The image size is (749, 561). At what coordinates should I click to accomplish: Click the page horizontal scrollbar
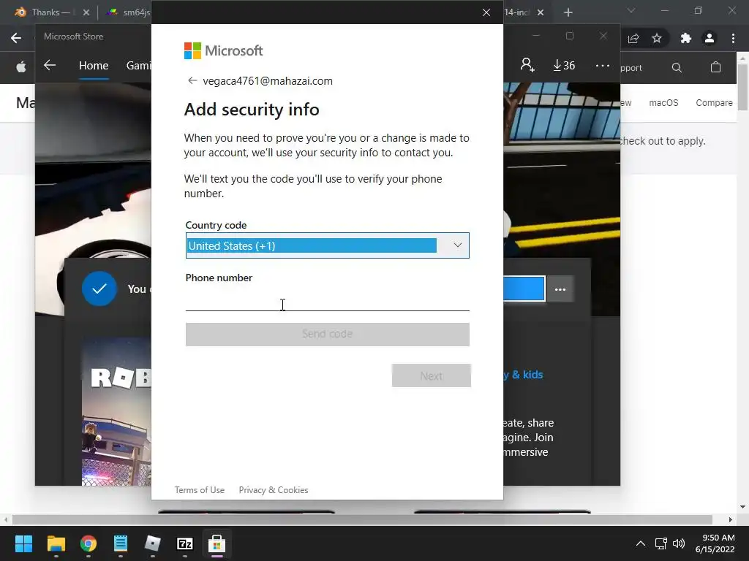pos(362,519)
